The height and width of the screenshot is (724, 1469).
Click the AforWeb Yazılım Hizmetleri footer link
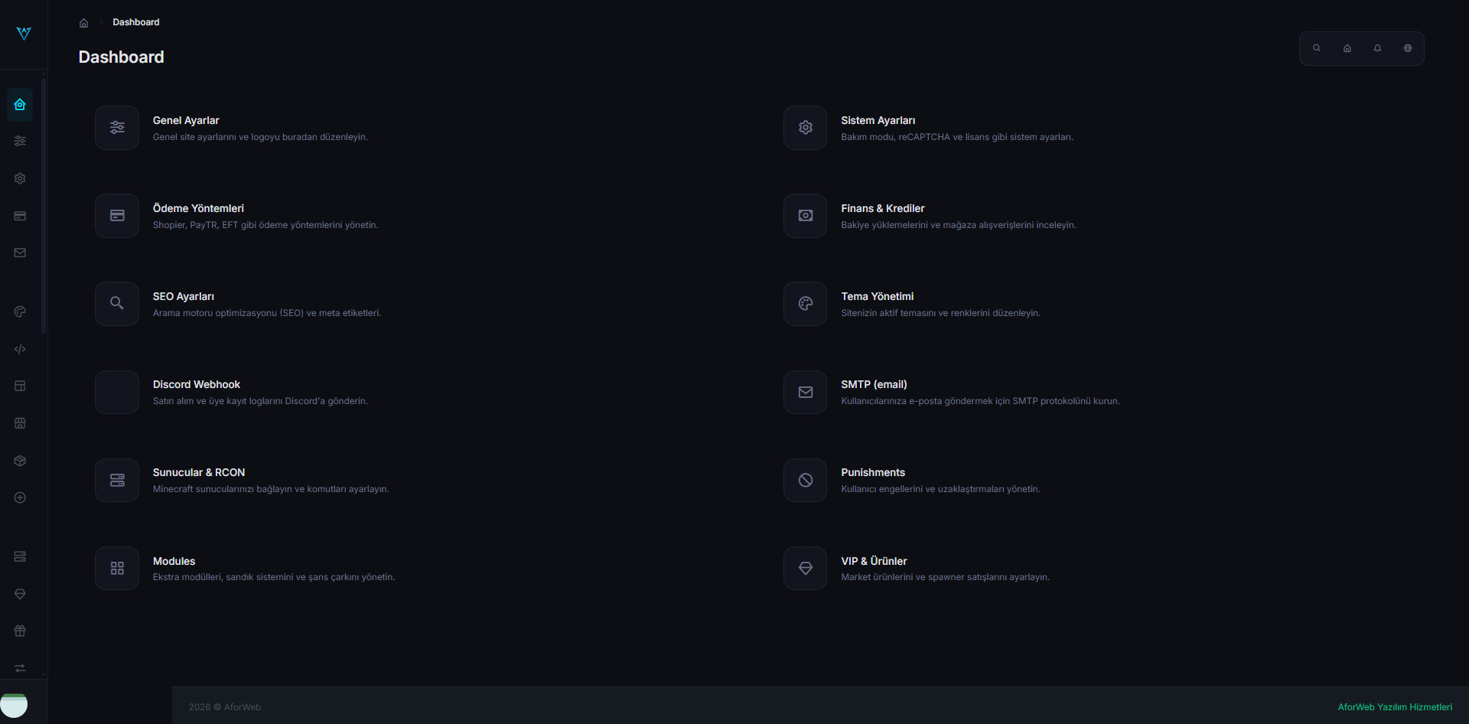(1394, 707)
